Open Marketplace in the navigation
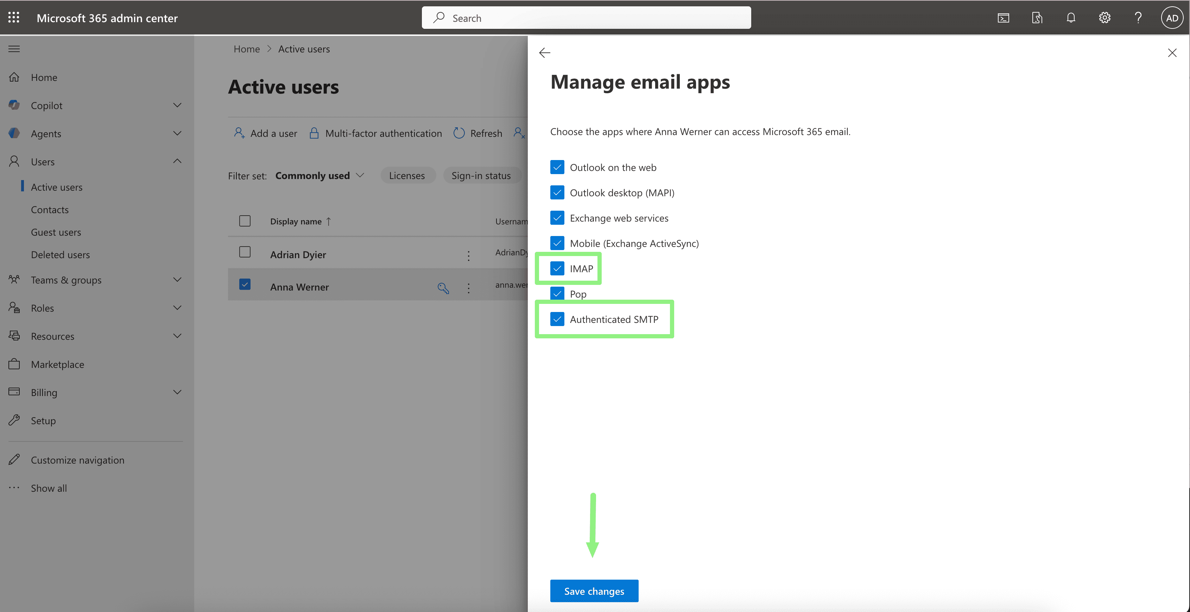 click(57, 364)
